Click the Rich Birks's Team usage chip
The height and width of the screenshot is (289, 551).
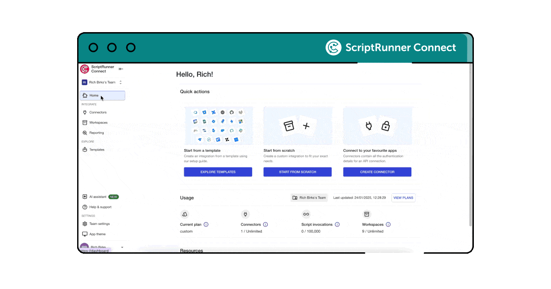pos(309,198)
